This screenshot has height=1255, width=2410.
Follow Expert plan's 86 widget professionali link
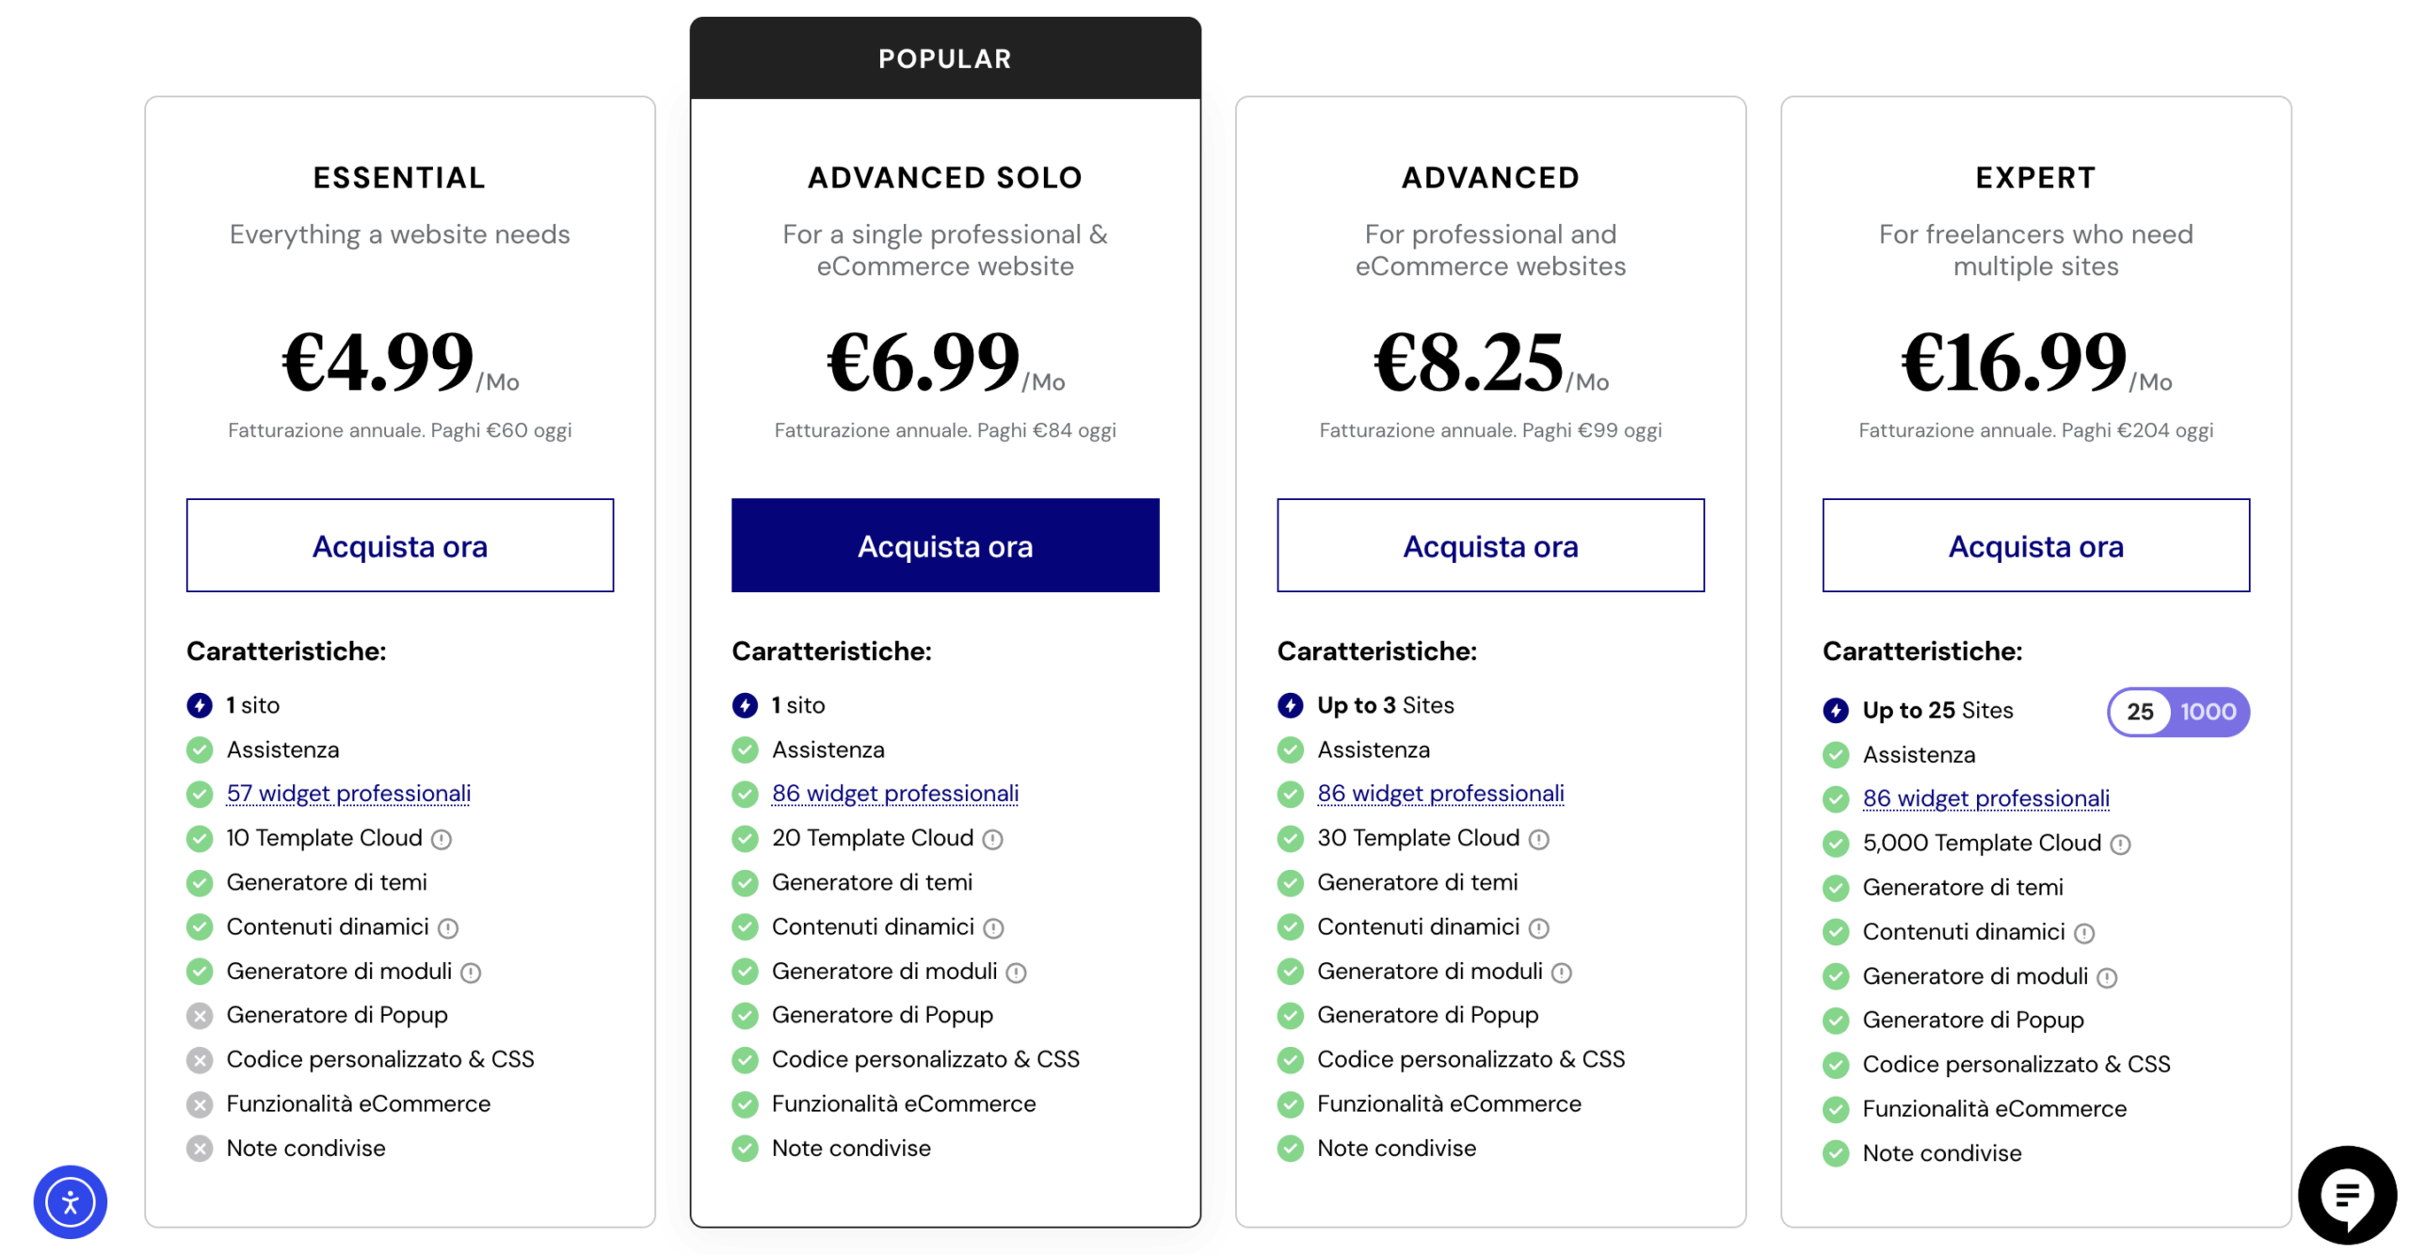point(1984,798)
